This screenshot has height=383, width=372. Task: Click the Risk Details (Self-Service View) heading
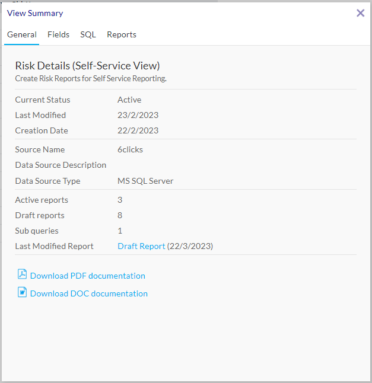[87, 66]
